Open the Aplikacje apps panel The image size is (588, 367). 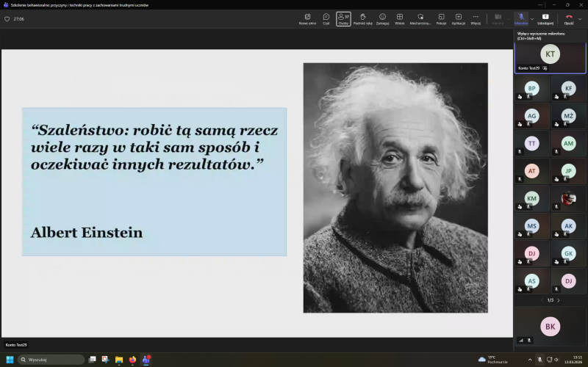click(459, 18)
